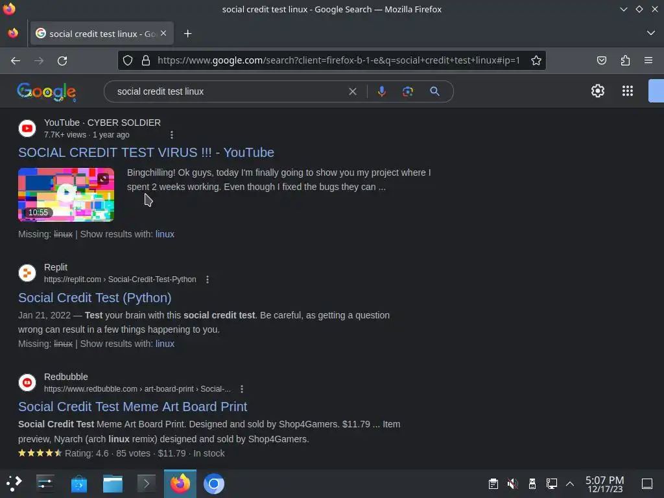View site security lock info
The width and height of the screenshot is (664, 498).
[x=146, y=60]
